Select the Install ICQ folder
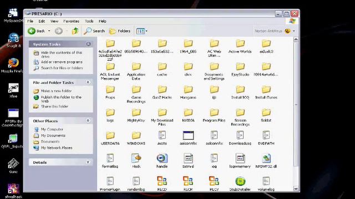The height and width of the screenshot is (199, 355). click(x=240, y=92)
